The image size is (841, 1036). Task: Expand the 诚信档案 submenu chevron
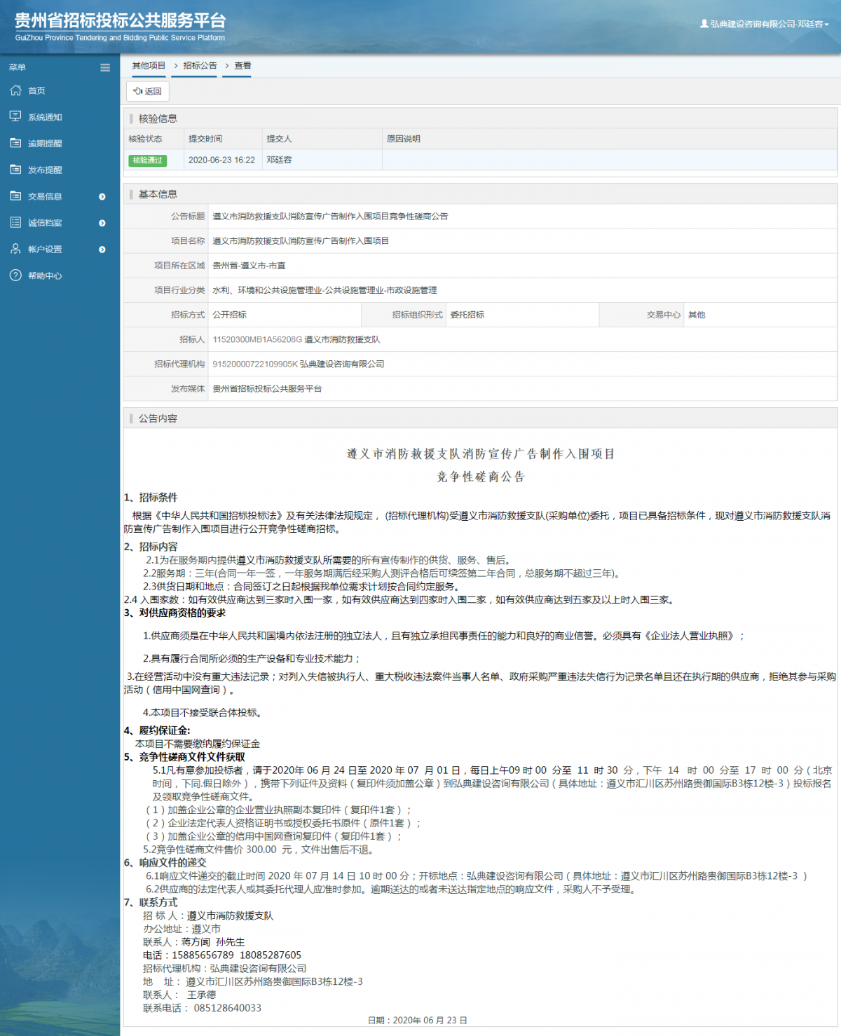pyautogui.click(x=102, y=222)
